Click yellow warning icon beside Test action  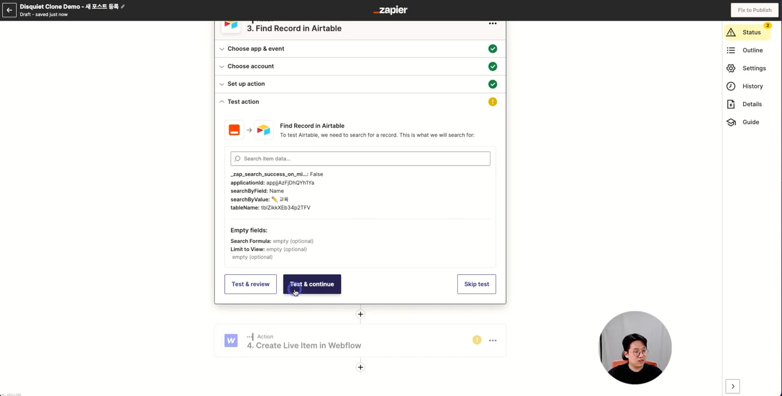493,102
